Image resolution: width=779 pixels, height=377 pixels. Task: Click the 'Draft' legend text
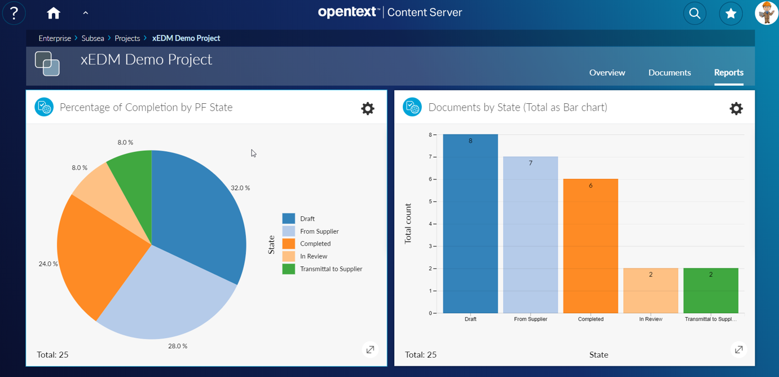(x=307, y=218)
